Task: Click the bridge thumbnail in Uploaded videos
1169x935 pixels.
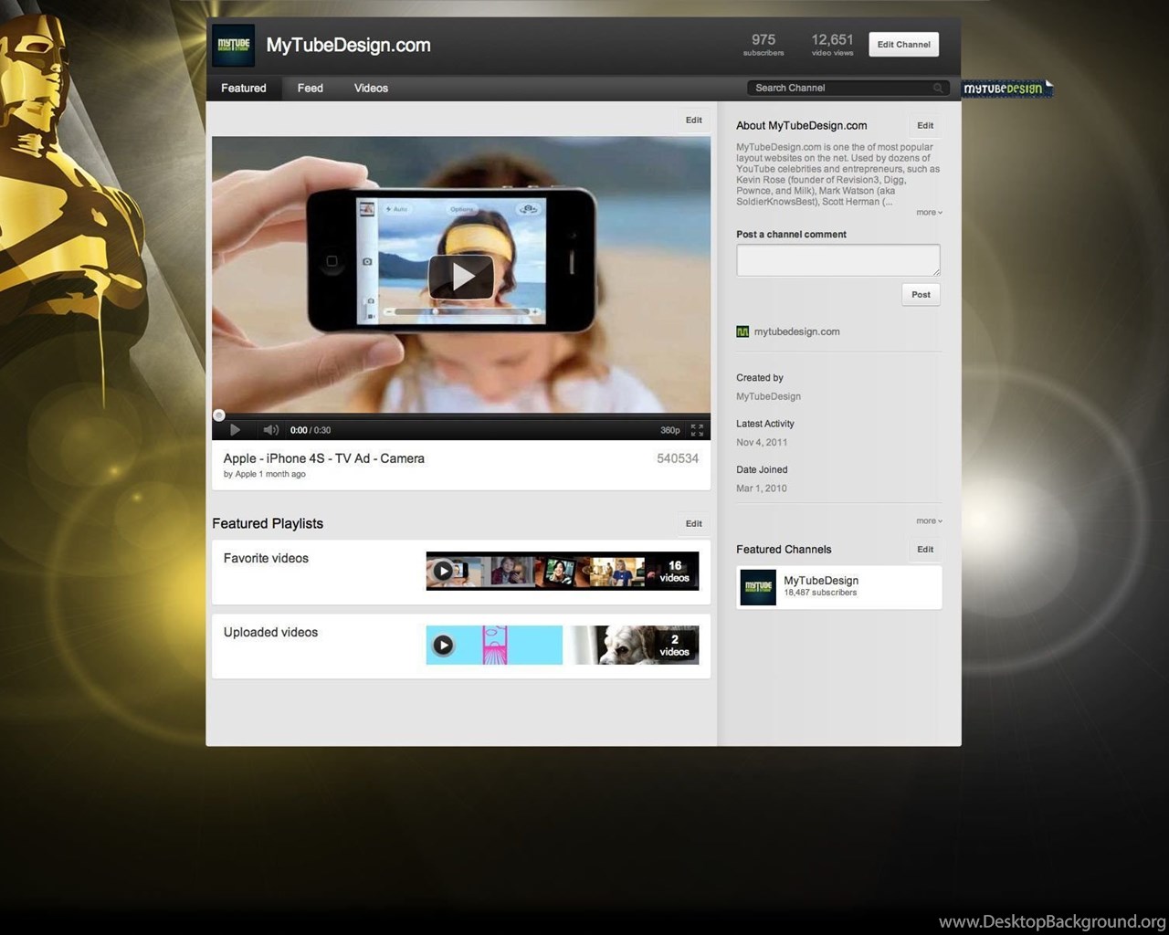Action: 494,645
